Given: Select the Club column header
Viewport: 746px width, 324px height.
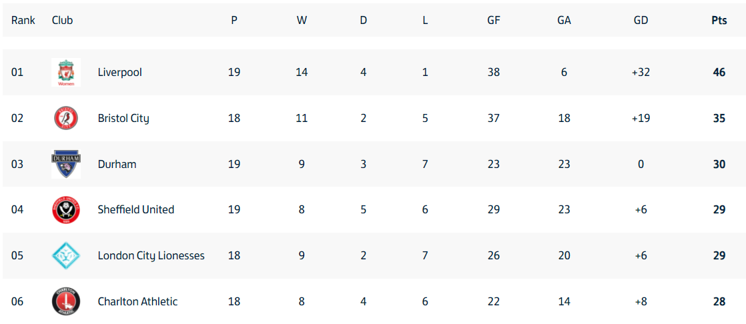Looking at the screenshot, I should 62,21.
